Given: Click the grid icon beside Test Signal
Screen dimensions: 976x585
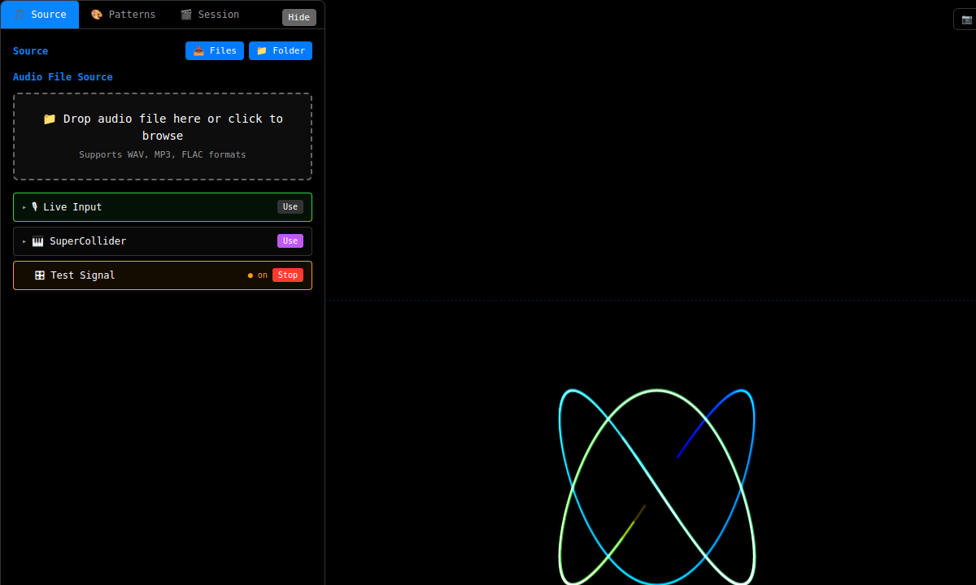Looking at the screenshot, I should (x=39, y=275).
